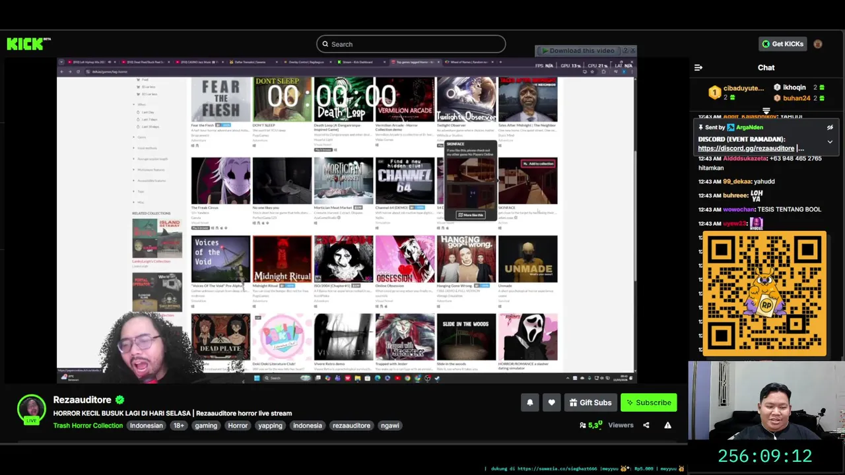Click Download this video overlay button
The image size is (845, 475).
coord(578,51)
